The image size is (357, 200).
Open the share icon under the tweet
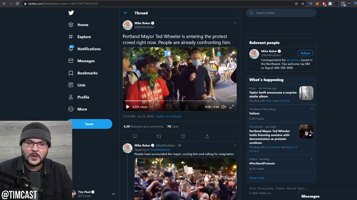pyautogui.click(x=207, y=136)
